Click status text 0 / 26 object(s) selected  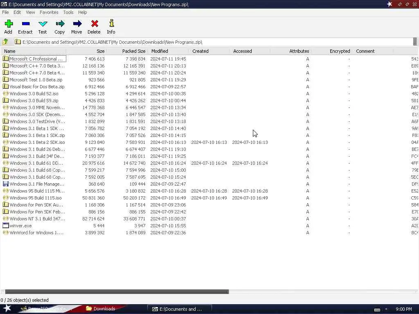24,300
